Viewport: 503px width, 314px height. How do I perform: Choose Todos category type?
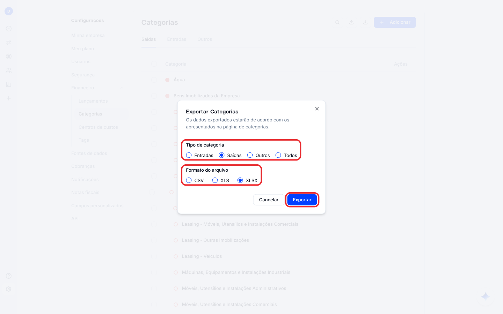point(278,155)
